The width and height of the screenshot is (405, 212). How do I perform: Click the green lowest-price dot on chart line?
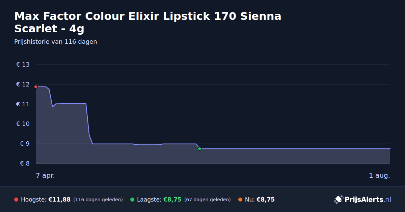pyautogui.click(x=199, y=149)
